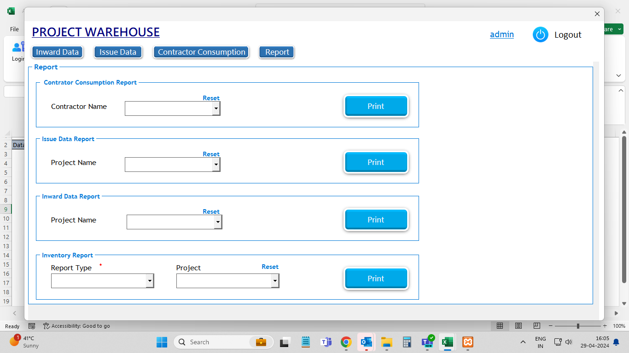
Task: Open Microsoft Teams from the taskbar
Action: (x=326, y=342)
